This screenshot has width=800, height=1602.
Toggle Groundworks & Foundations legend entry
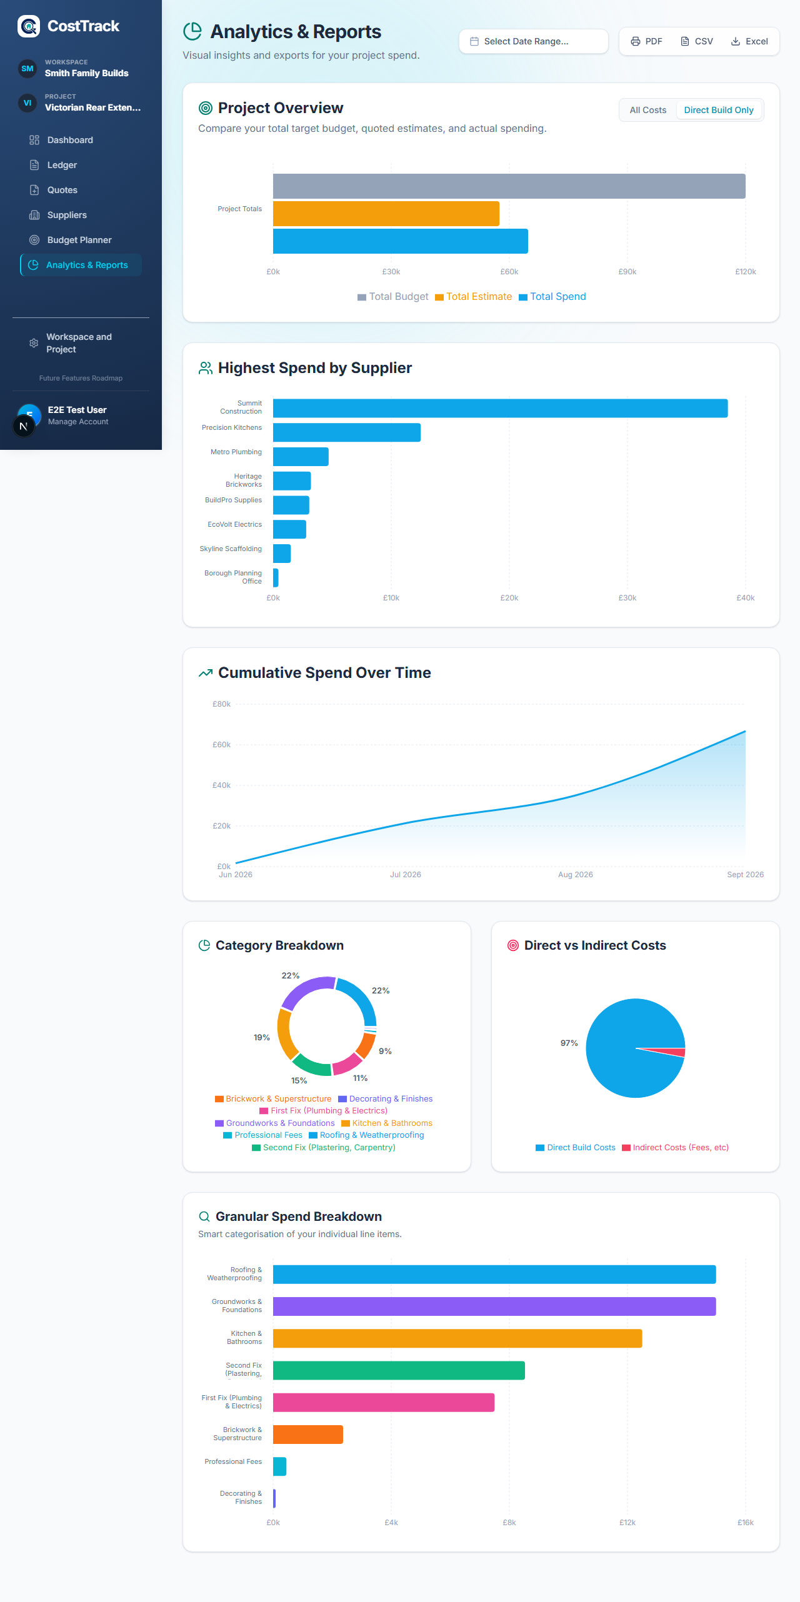point(275,1123)
